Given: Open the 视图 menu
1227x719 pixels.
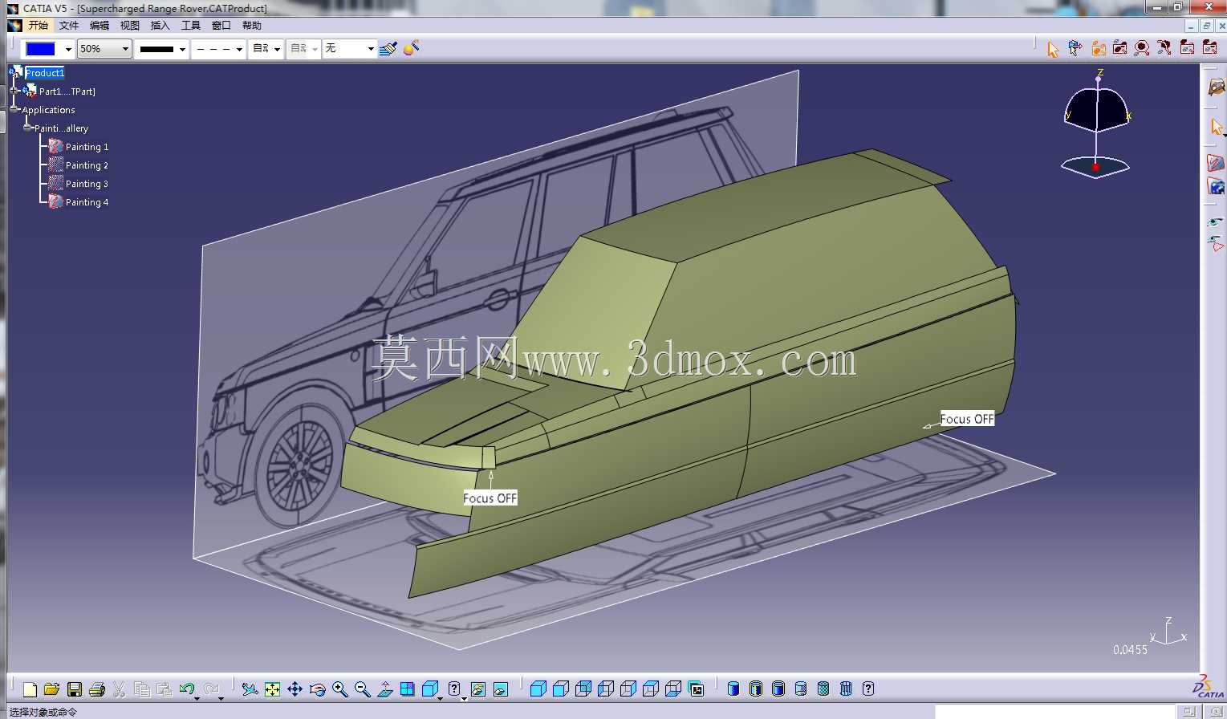Looking at the screenshot, I should coord(130,26).
